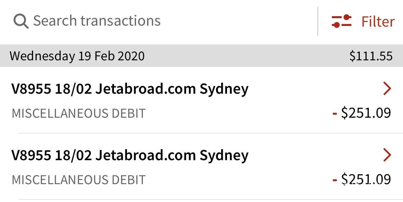Image resolution: width=403 pixels, height=202 pixels.
Task: Click the V8955 card code in first transaction
Action: [x=31, y=89]
